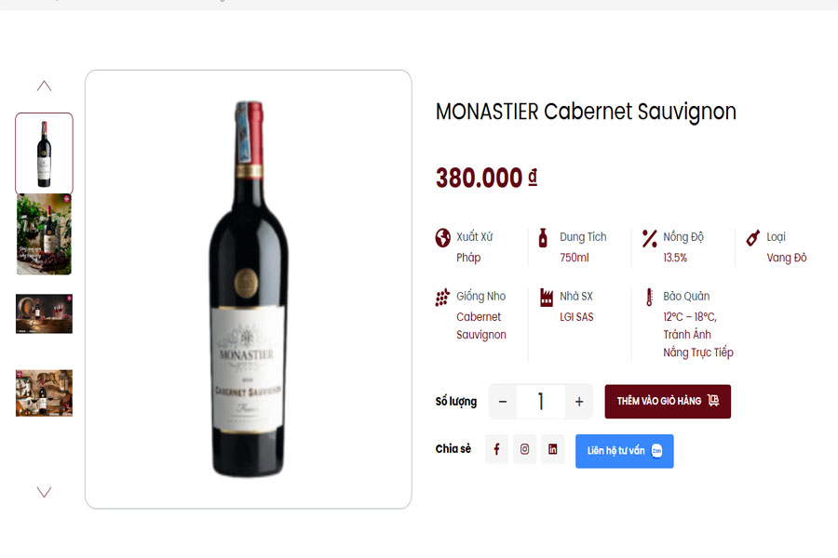Click the quantity input field
Image resolution: width=838 pixels, height=558 pixels.
(x=540, y=402)
